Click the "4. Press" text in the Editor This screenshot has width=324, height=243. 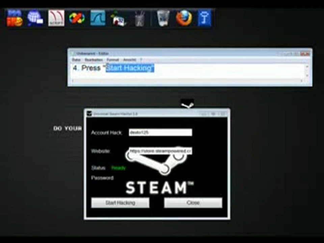(x=87, y=68)
